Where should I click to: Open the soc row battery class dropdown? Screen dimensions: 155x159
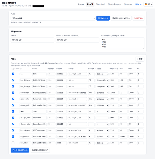[x=102, y=74]
